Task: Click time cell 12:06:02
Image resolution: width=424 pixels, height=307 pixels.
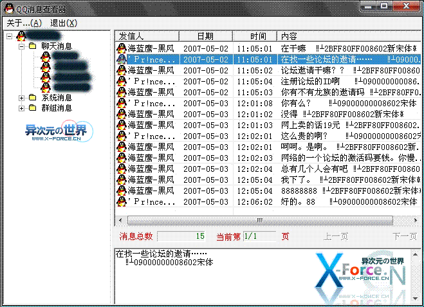Action: tap(255, 202)
